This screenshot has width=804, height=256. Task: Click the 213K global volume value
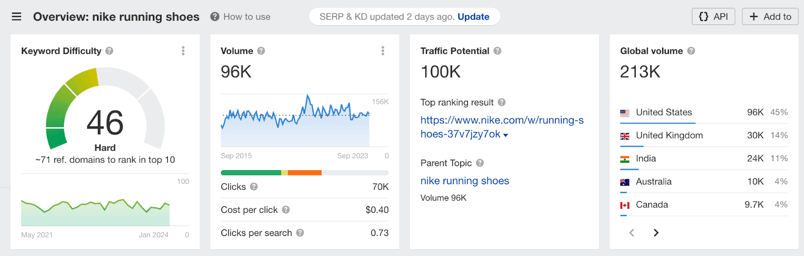(640, 72)
